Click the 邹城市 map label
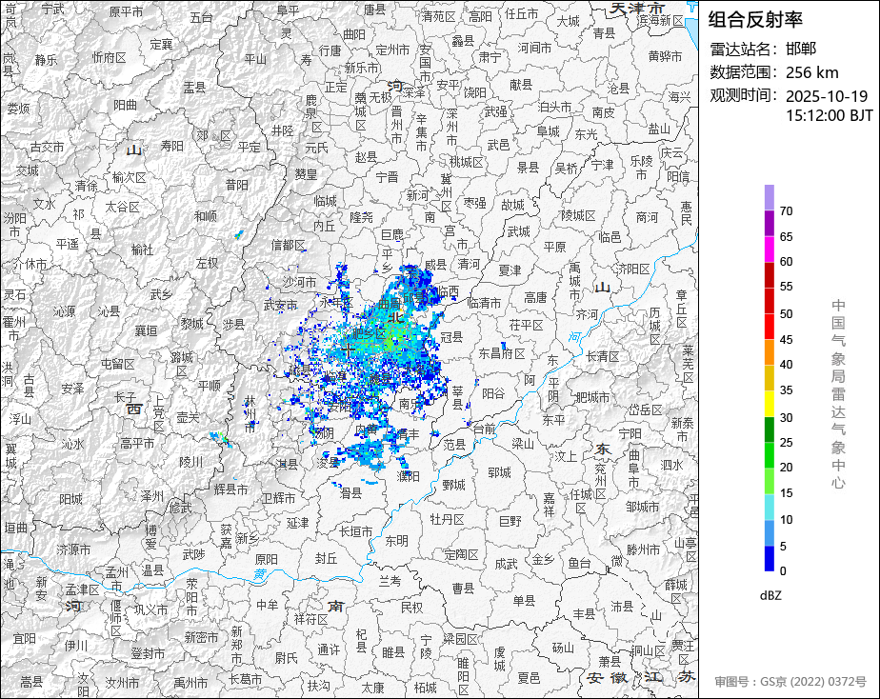The image size is (880, 699). (x=643, y=508)
